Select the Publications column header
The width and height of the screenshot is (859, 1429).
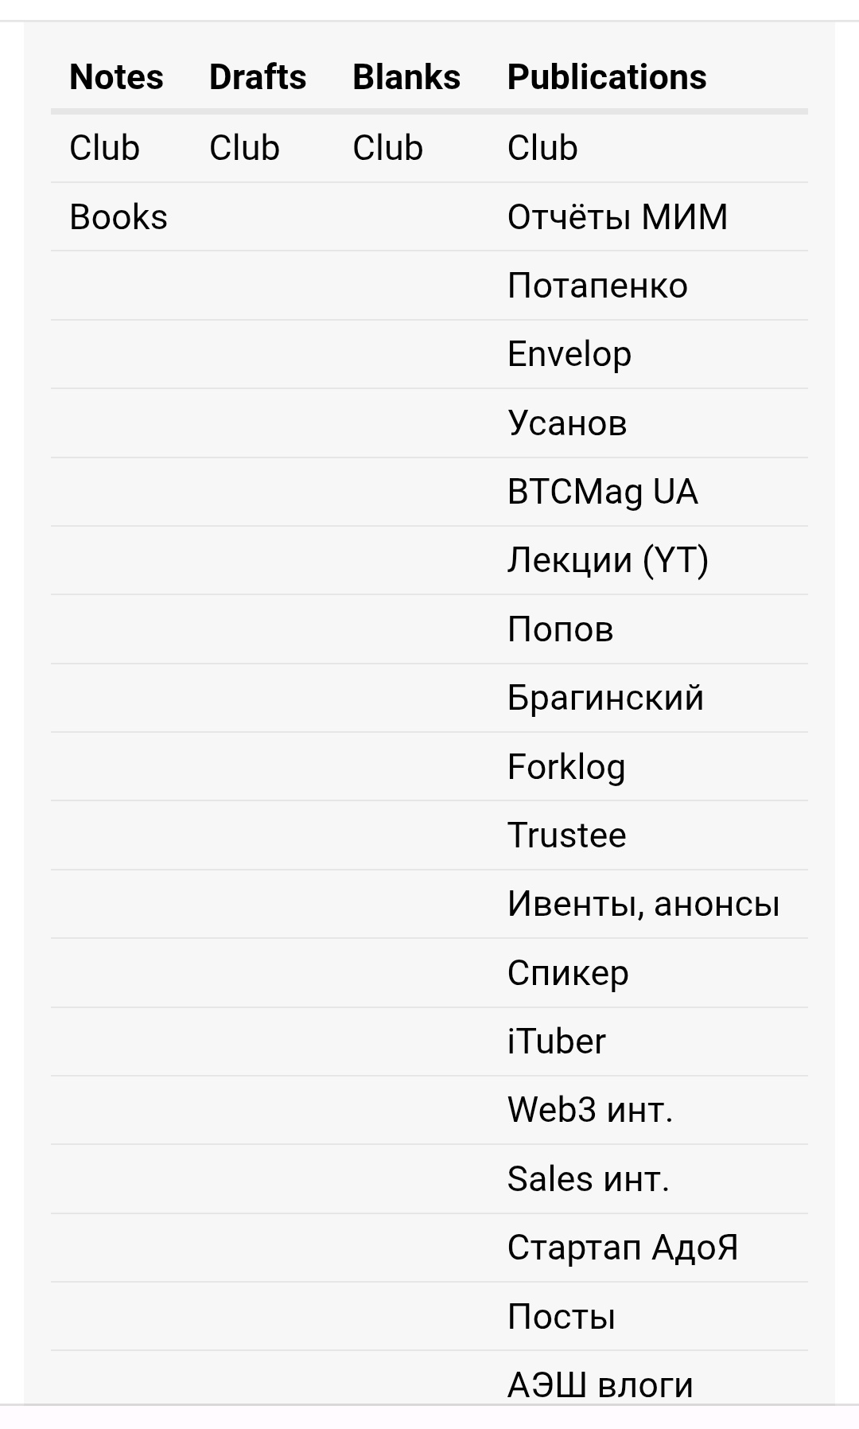point(607,77)
